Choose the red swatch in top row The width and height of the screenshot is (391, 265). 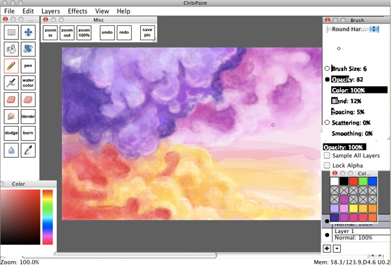(353, 181)
